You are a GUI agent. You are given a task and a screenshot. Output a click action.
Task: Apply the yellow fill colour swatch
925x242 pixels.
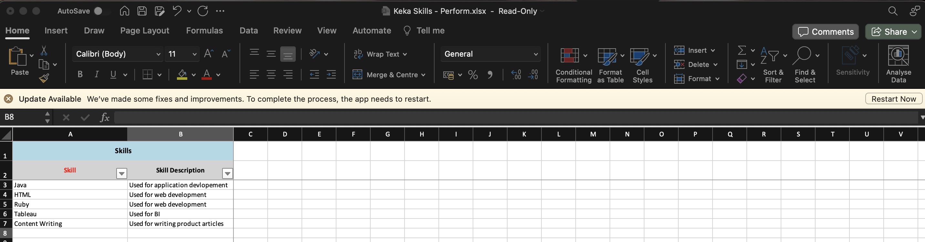182,74
